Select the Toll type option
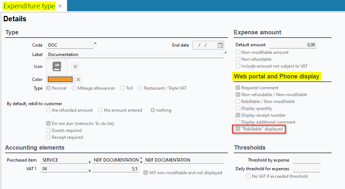 click(x=122, y=88)
